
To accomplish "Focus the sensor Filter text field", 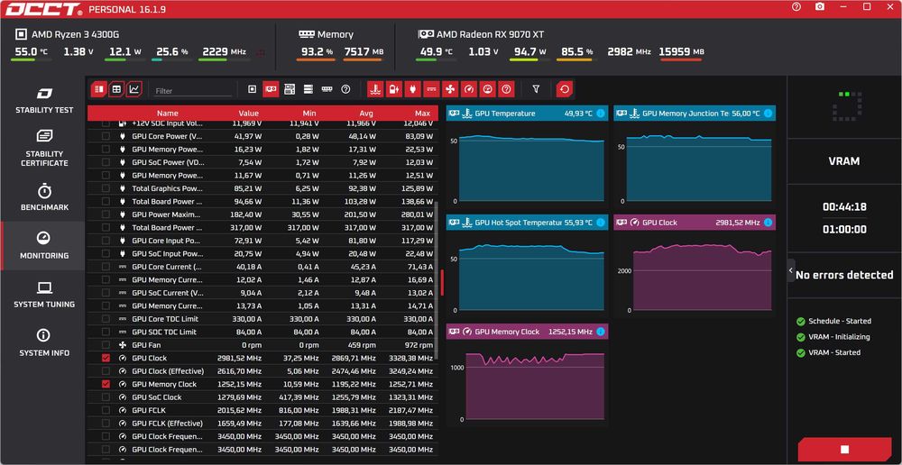I will [x=193, y=91].
